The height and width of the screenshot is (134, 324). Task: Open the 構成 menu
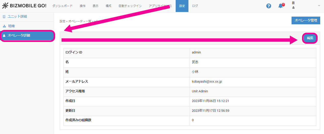109,6
